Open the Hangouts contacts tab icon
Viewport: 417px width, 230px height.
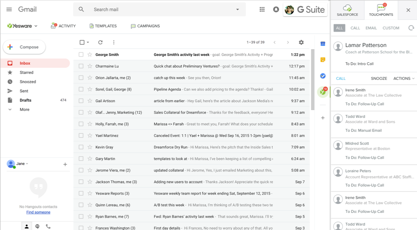click(27, 226)
